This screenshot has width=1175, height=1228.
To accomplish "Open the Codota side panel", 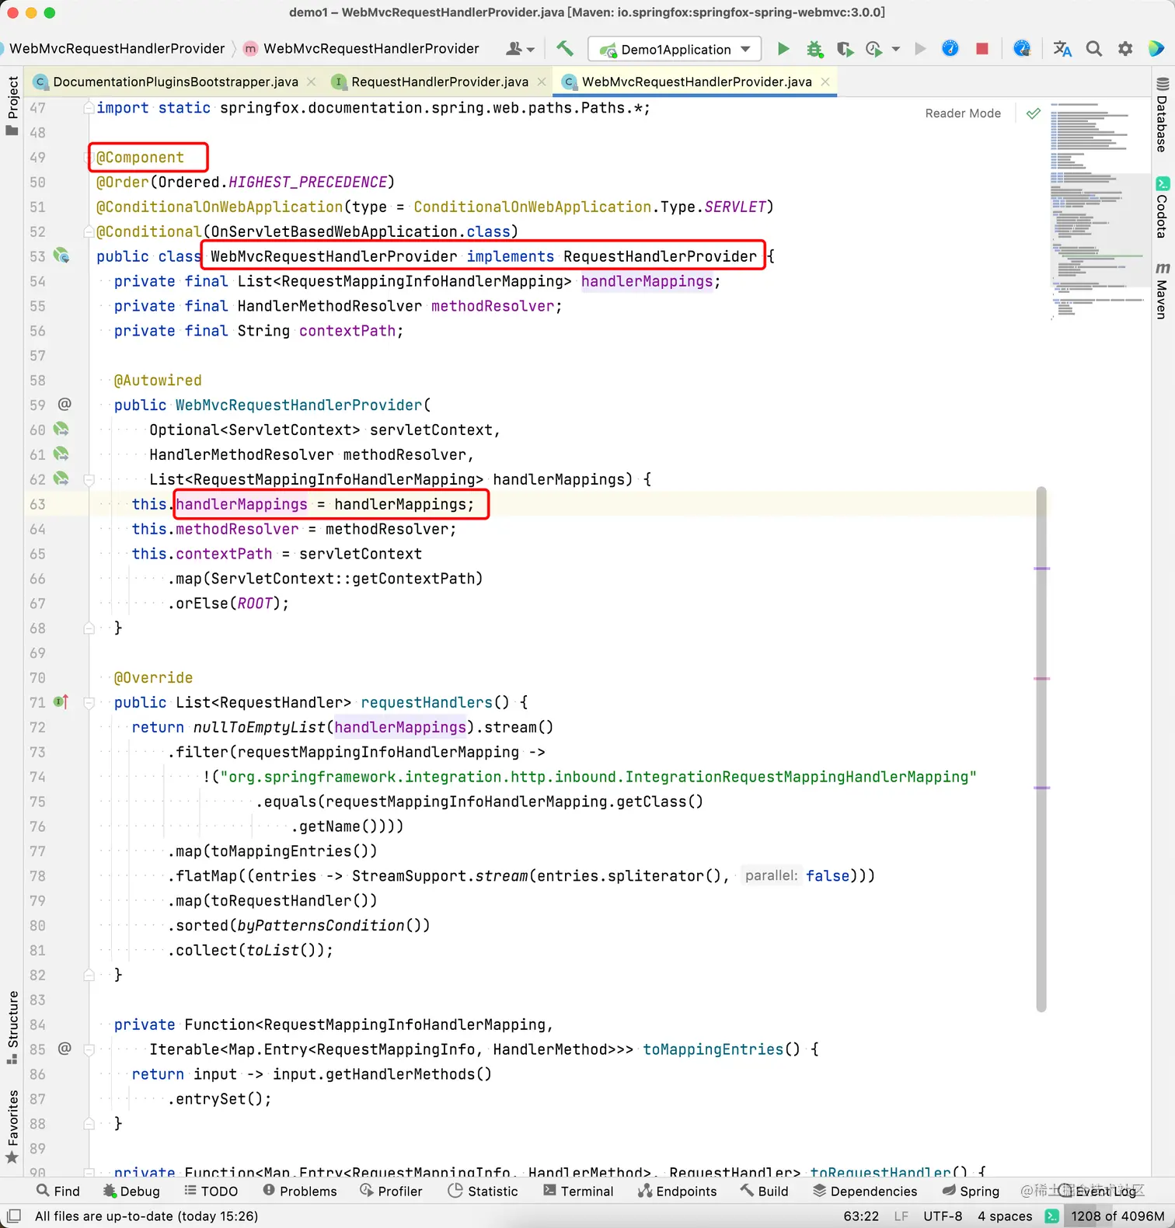I will 1163,207.
